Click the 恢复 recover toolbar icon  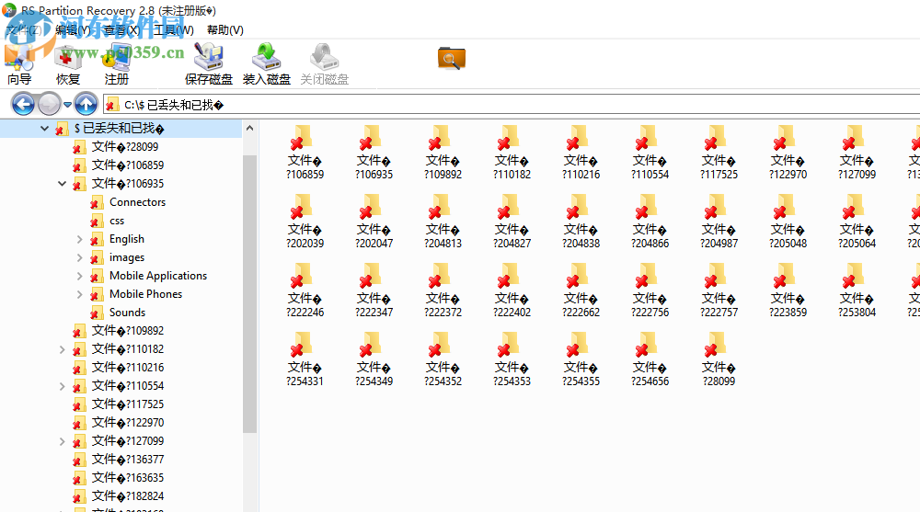[68, 63]
